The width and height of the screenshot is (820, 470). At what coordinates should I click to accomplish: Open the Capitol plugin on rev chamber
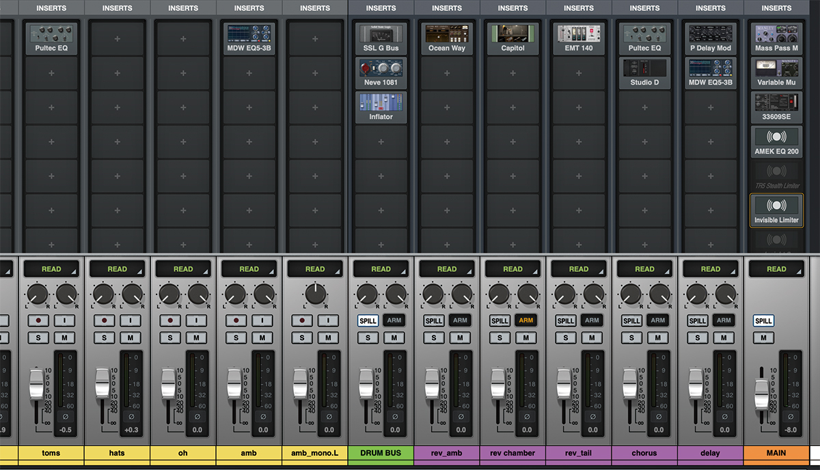click(513, 39)
